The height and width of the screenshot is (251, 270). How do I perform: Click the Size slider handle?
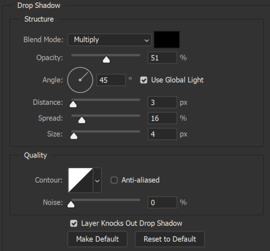tap(74, 136)
